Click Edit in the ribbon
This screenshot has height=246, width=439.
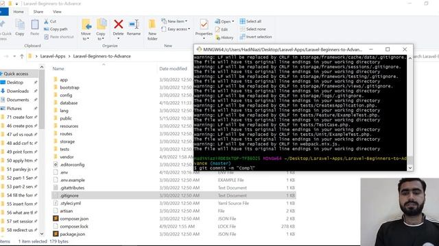pyautogui.click(x=222, y=29)
